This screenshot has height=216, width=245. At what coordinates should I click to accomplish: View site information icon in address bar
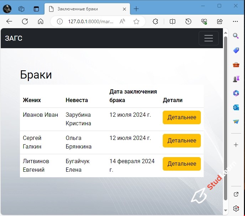[x=60, y=21]
